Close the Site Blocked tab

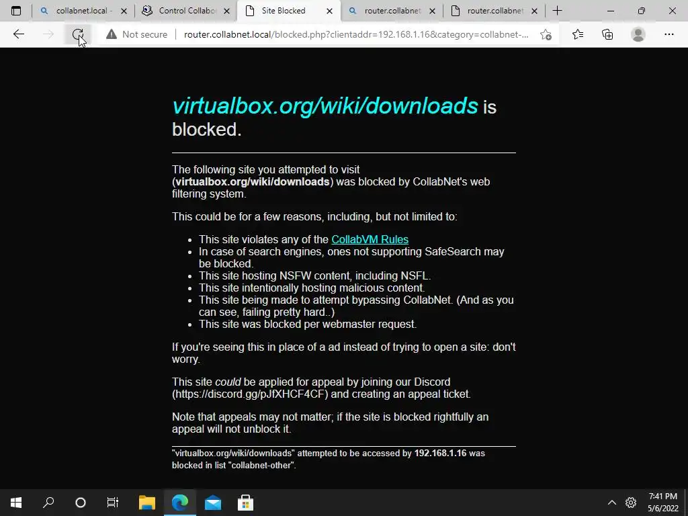pos(329,11)
